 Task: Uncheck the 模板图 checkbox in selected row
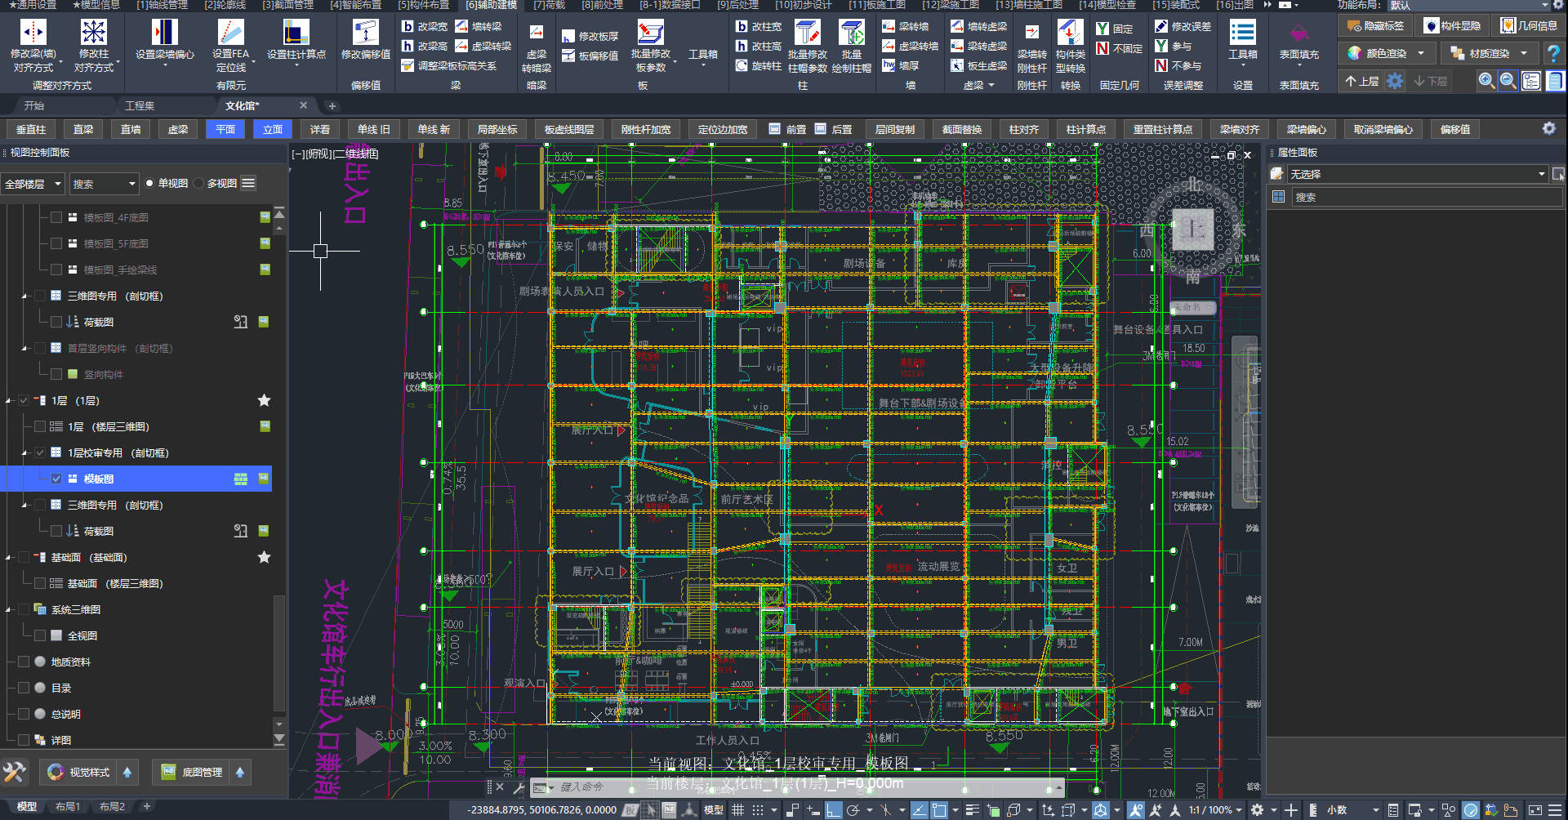coord(56,479)
